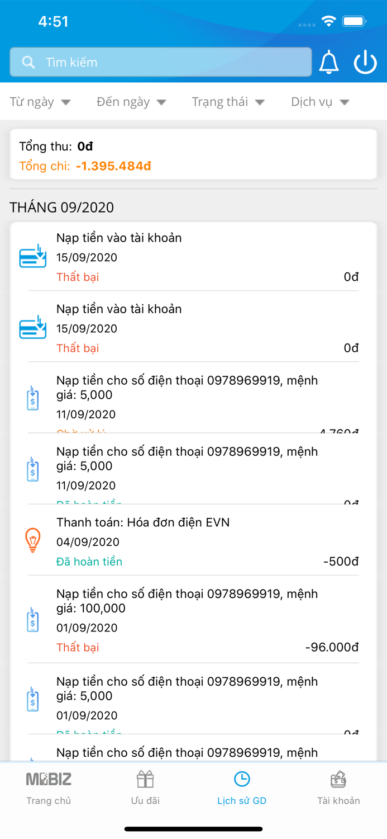
Task: Select the bank deposit icon on the first transaction
Action: tap(32, 255)
